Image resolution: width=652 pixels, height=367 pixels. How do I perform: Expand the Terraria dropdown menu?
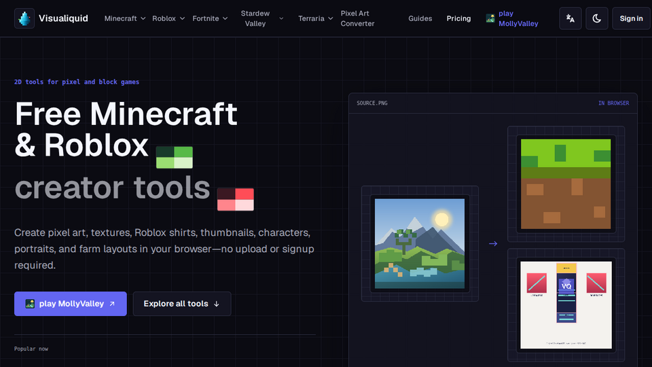(315, 18)
